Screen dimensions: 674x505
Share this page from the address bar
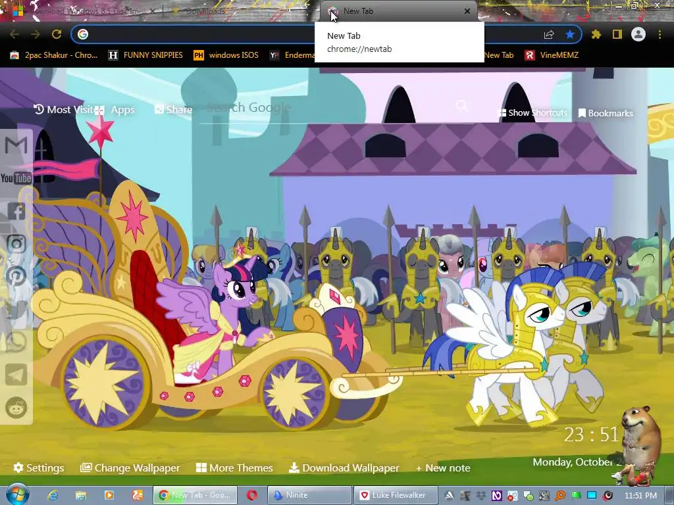click(549, 34)
